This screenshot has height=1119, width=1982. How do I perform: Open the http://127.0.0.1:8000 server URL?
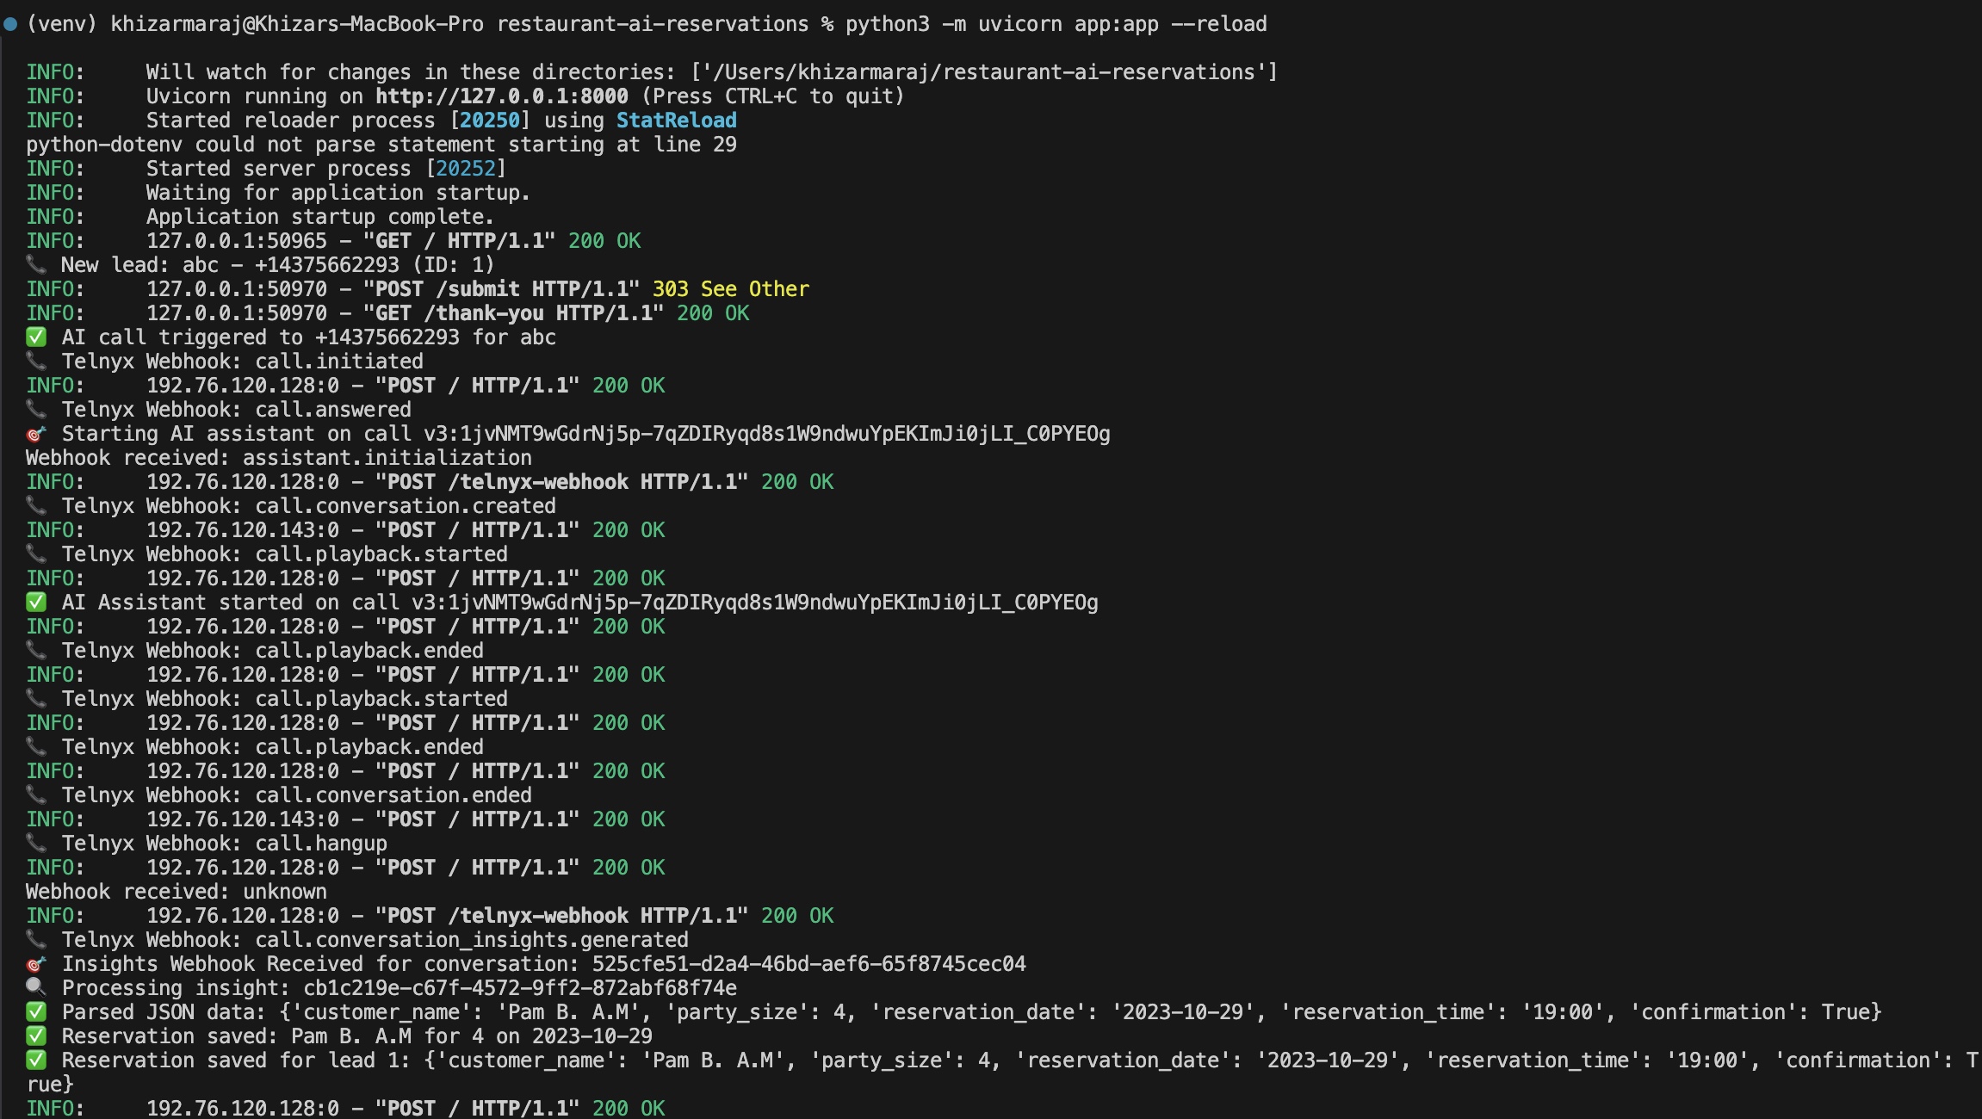[x=502, y=96]
